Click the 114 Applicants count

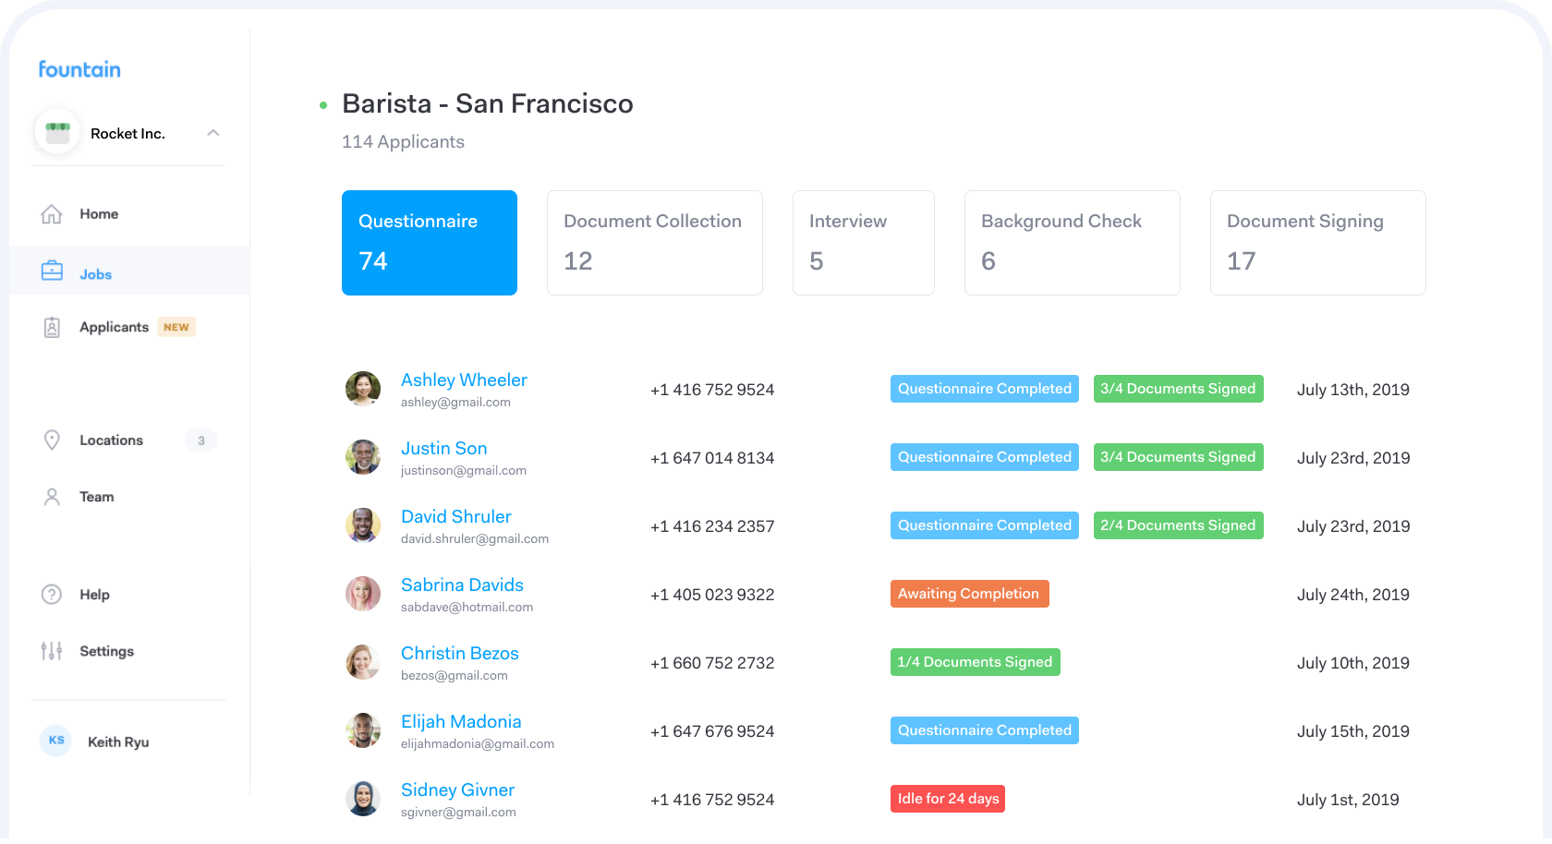pyautogui.click(x=403, y=142)
